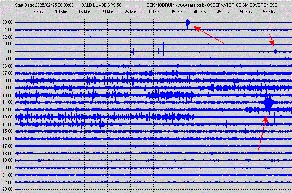Click the 20:00 hour row label
Screen dimensions: 292x193
pyautogui.click(x=7, y=168)
